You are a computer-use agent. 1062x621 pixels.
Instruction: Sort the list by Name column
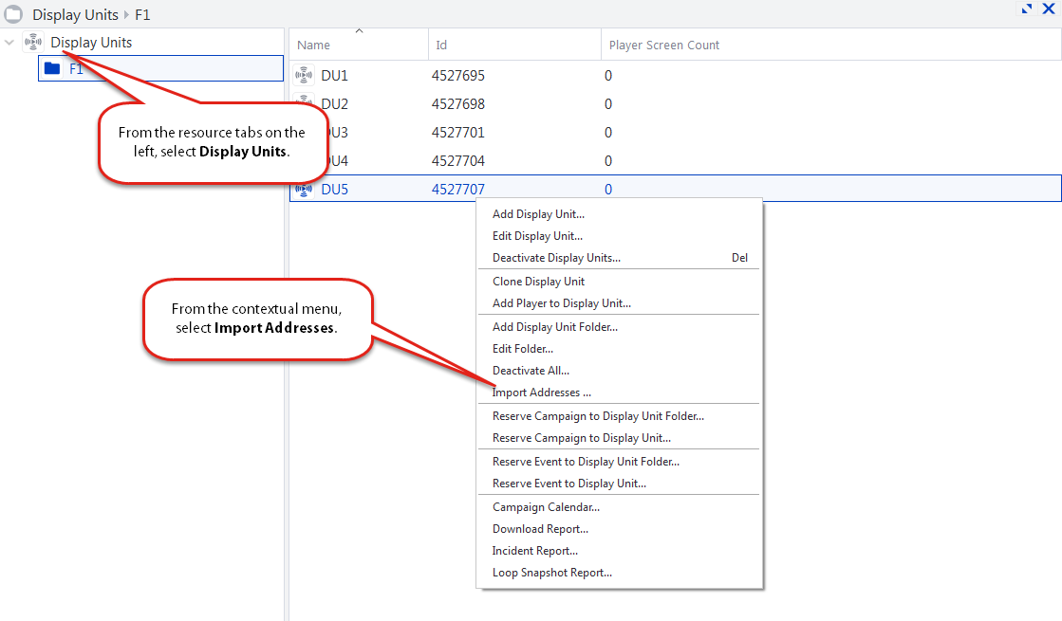(x=314, y=45)
